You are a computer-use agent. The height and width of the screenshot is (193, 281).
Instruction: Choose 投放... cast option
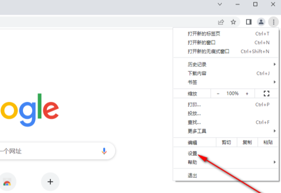point(226,113)
